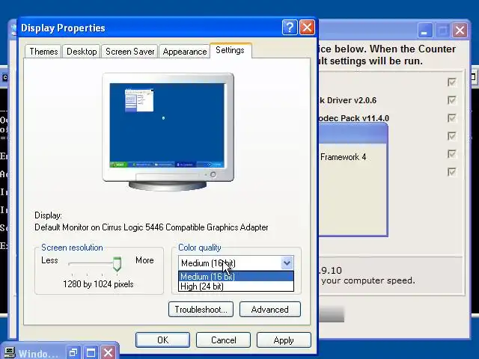The height and width of the screenshot is (359, 479).
Task: Minimize the background installer window
Action: 424,31
